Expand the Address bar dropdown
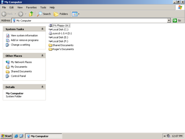 (x=169, y=21)
